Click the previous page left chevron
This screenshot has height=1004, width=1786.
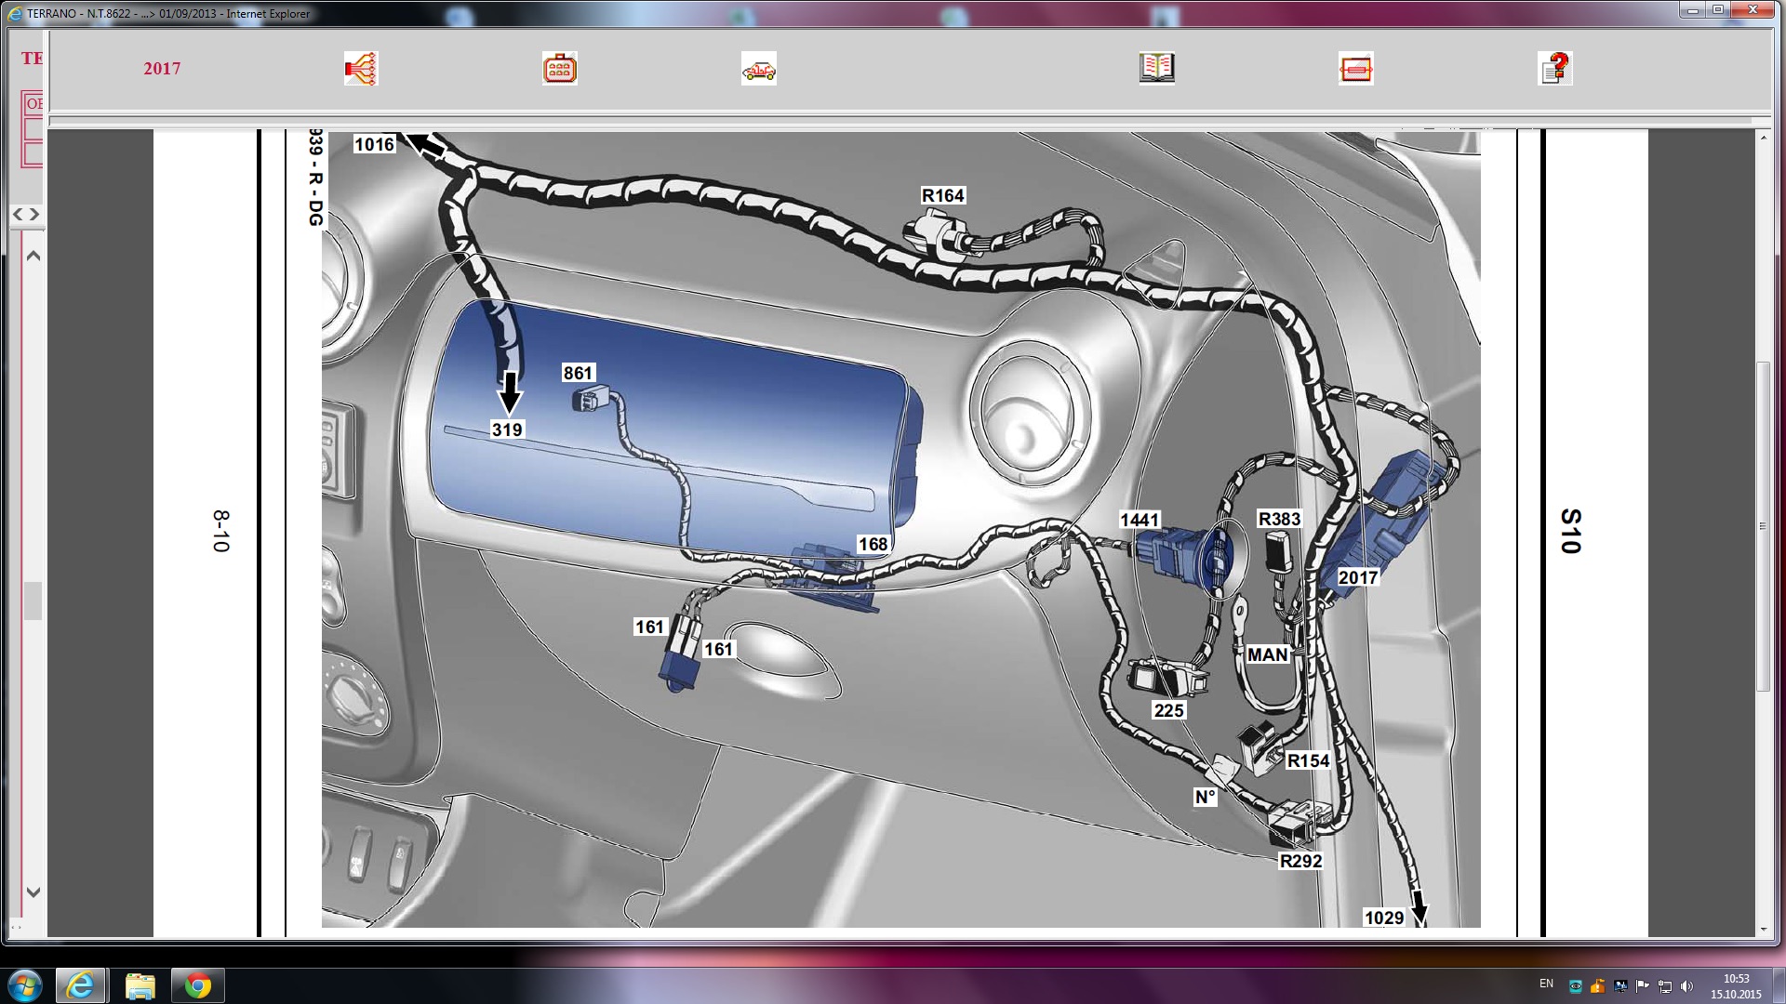pos(18,215)
